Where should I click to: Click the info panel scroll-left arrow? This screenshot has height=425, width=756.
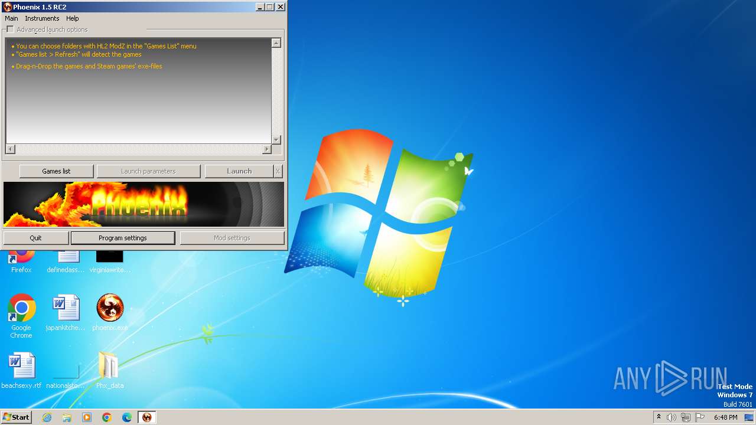click(11, 149)
